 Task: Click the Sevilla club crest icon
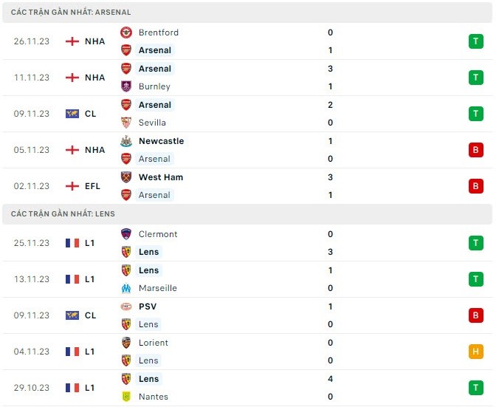pyautogui.click(x=126, y=123)
